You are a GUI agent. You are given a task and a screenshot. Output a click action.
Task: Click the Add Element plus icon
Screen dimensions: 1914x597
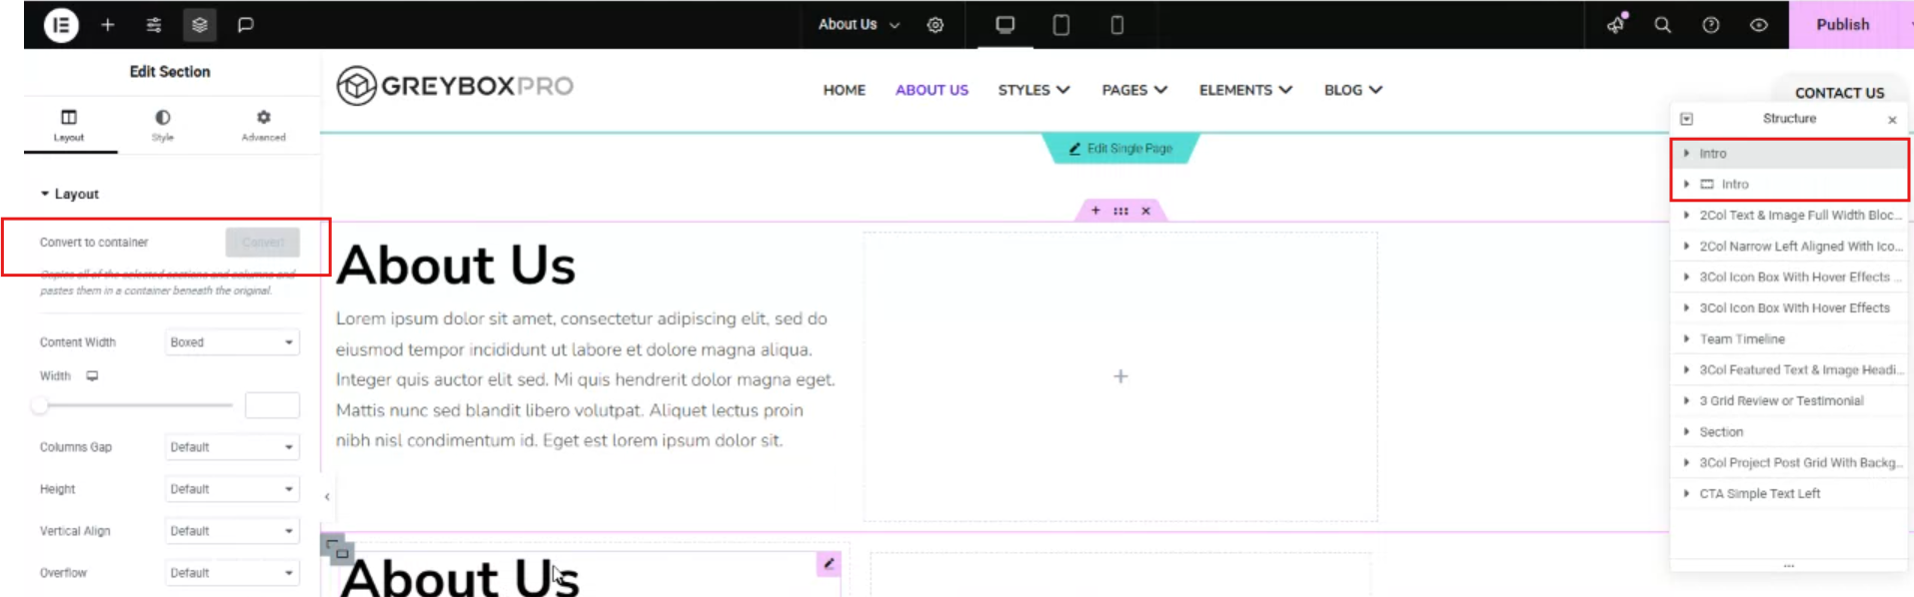(x=108, y=25)
